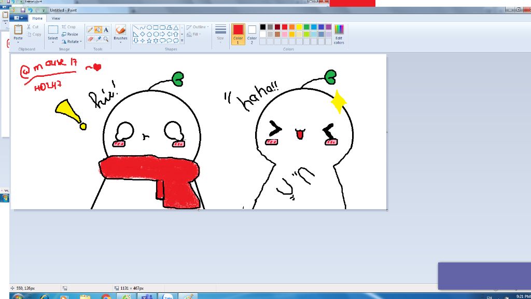531x299 pixels.
Task: Open Edit colors dialog
Action: pyautogui.click(x=339, y=34)
